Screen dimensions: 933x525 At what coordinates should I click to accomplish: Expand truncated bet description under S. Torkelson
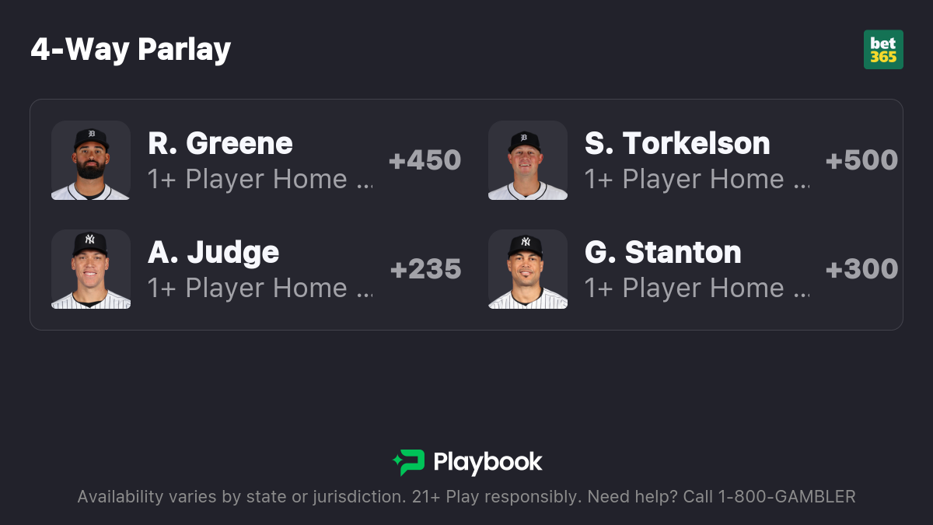tap(697, 179)
